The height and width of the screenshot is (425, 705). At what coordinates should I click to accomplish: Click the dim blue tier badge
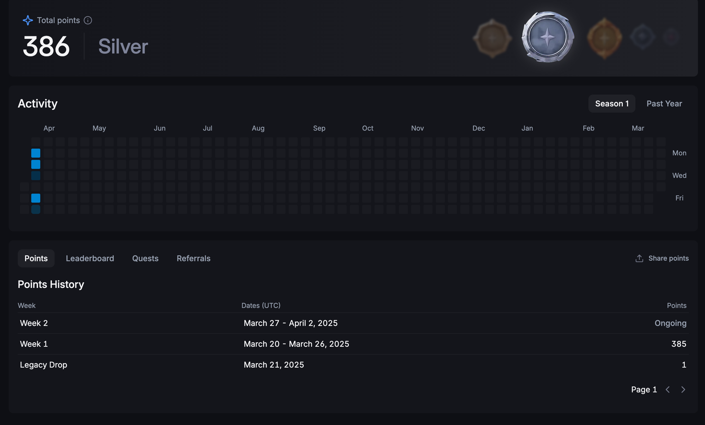click(x=642, y=37)
